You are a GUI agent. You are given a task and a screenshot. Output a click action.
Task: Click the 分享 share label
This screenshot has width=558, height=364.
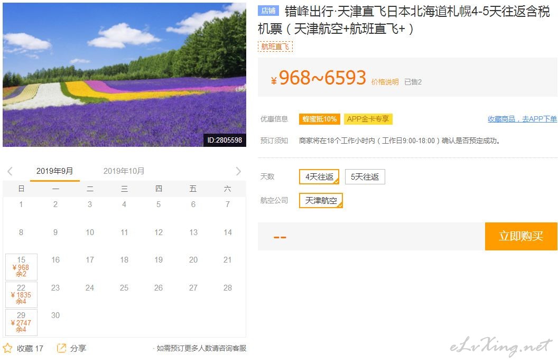pyautogui.click(x=78, y=348)
